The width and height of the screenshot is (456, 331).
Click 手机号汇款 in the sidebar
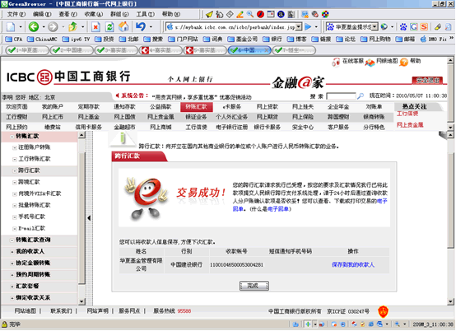tap(32, 217)
